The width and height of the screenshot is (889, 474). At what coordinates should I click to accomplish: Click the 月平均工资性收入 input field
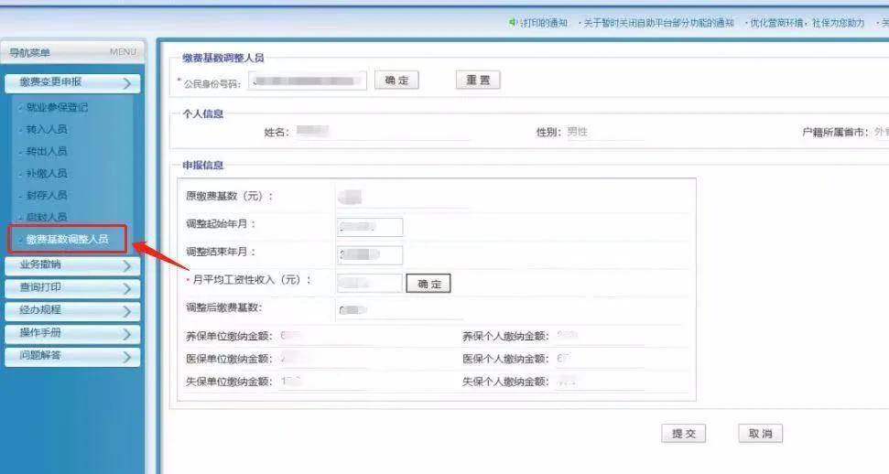(x=369, y=284)
